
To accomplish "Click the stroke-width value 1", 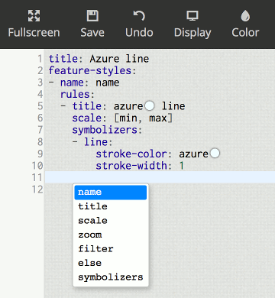I will [x=182, y=166].
